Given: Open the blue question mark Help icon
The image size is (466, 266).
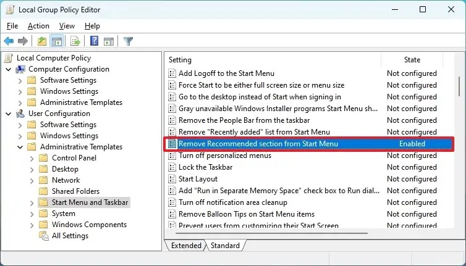Looking at the screenshot, I should (94, 41).
